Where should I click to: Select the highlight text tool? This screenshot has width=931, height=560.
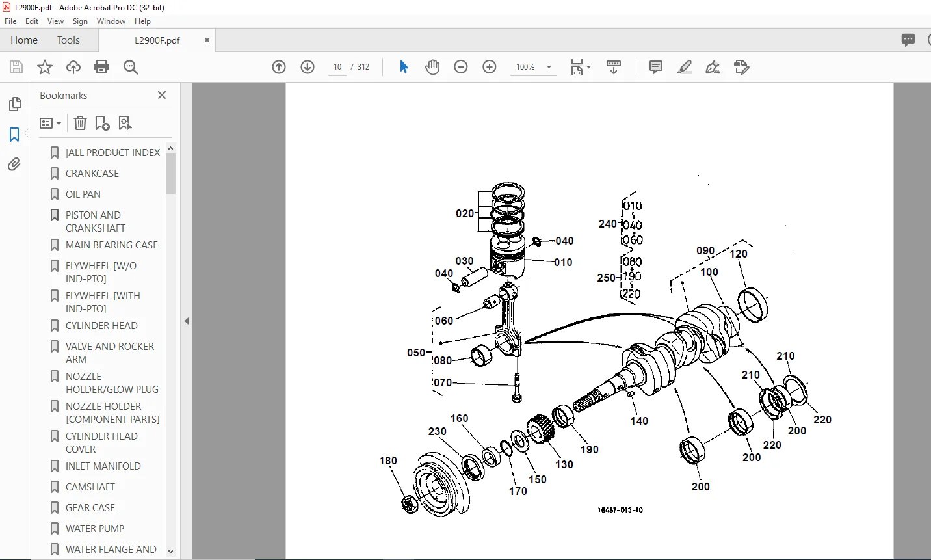point(685,67)
